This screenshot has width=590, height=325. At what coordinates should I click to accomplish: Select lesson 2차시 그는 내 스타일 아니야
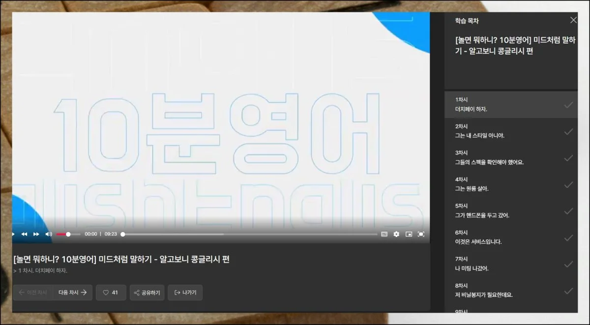pyautogui.click(x=506, y=131)
